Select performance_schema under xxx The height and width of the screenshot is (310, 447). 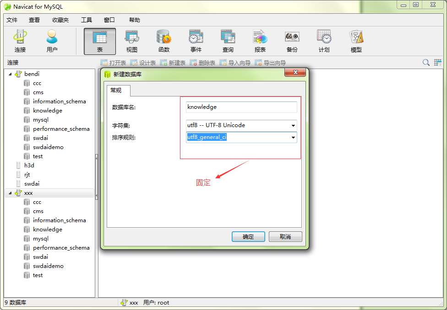tap(61, 248)
